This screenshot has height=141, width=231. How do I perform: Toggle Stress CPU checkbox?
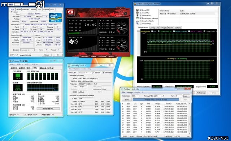click(140, 10)
